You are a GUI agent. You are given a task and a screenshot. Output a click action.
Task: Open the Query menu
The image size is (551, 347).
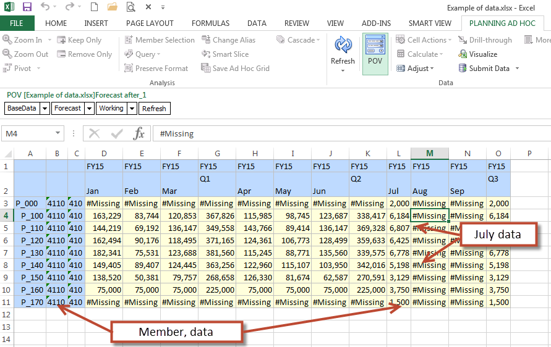[x=142, y=54]
